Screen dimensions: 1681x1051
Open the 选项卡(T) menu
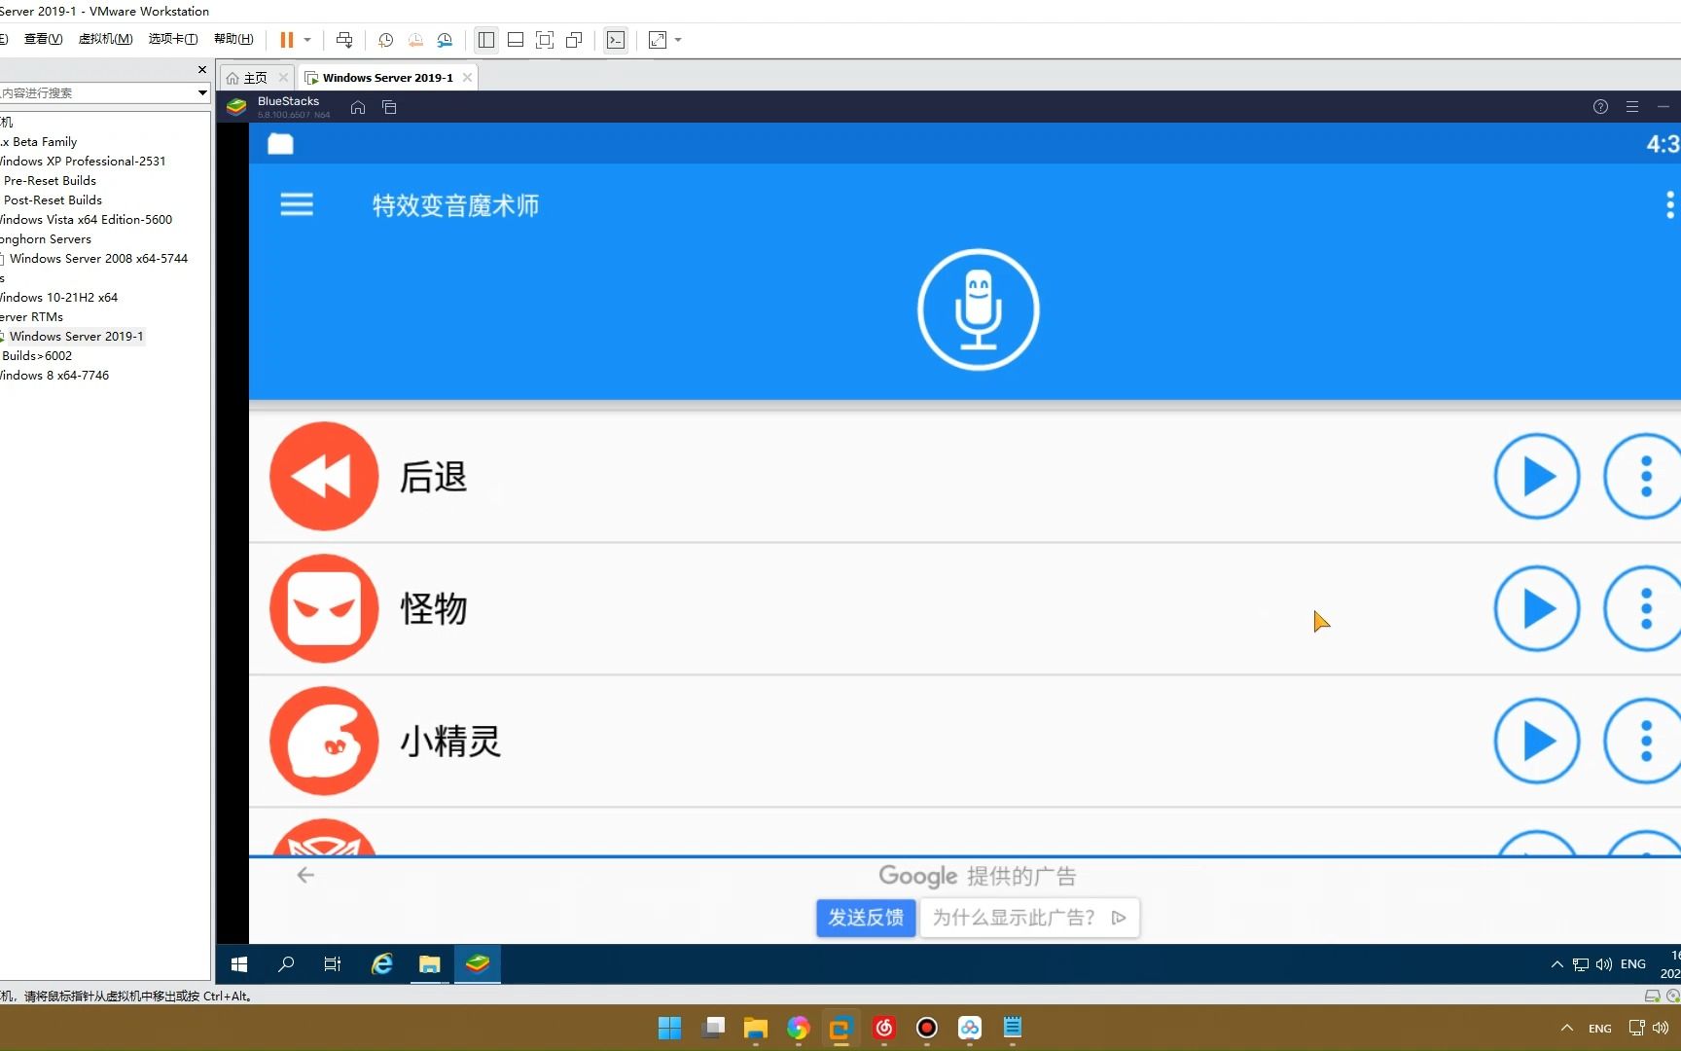click(x=173, y=39)
